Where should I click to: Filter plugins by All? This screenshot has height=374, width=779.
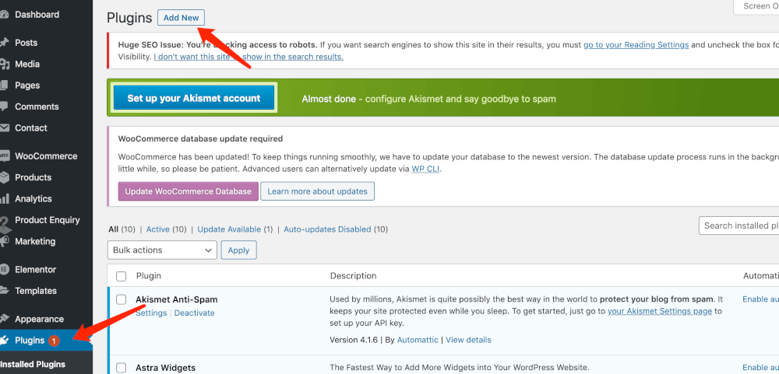click(113, 229)
